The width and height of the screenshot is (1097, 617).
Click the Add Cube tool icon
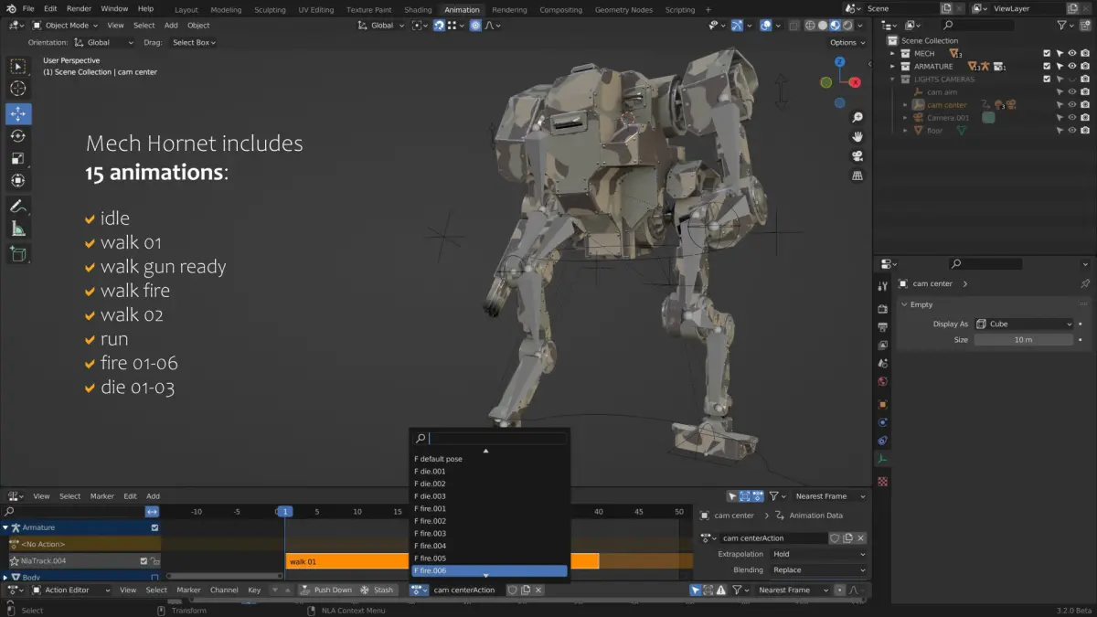pos(18,255)
